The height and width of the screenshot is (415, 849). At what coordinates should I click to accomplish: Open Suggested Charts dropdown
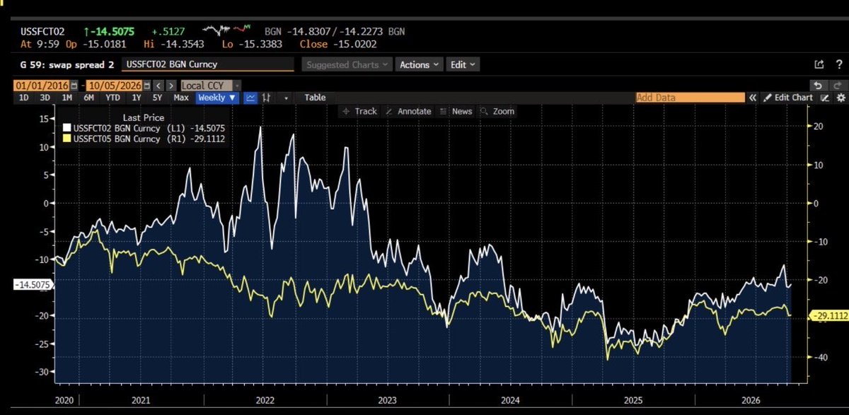point(347,64)
